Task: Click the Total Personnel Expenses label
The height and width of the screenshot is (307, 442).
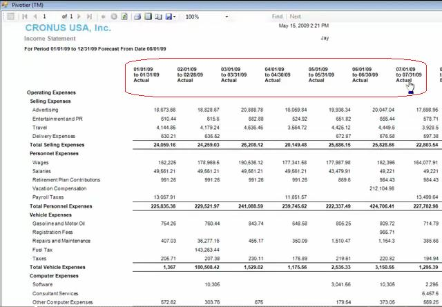Action: (x=61, y=206)
